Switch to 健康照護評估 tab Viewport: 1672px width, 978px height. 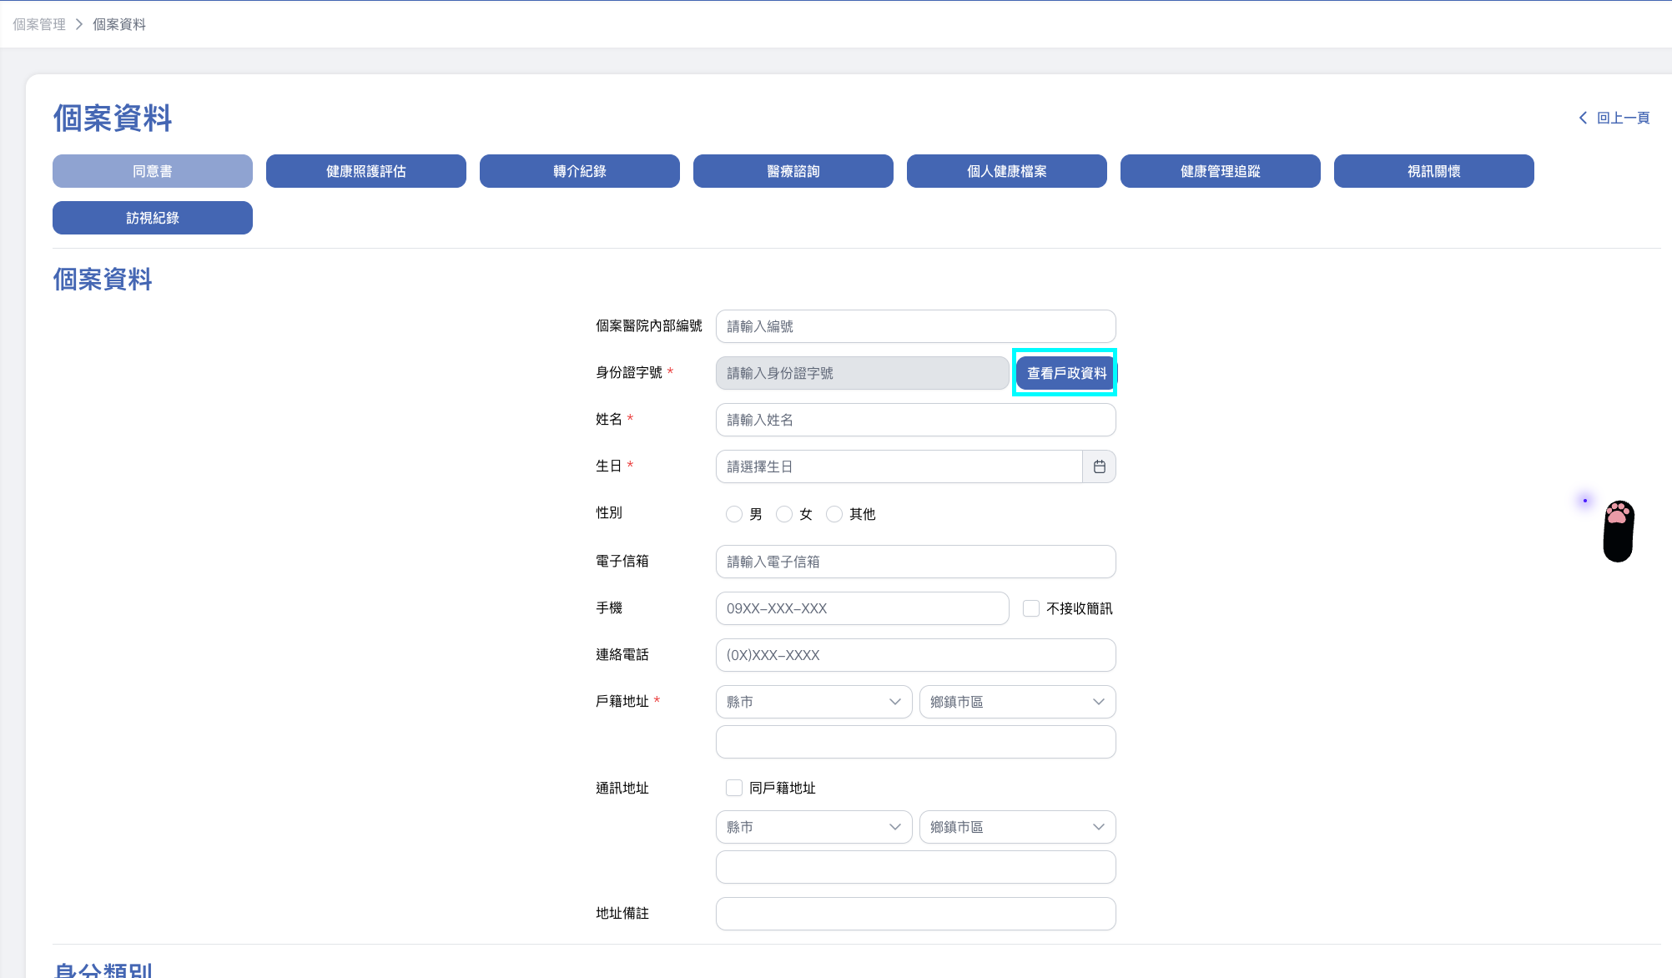tap(366, 171)
